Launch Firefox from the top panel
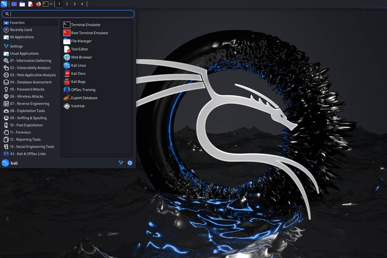 38,4
